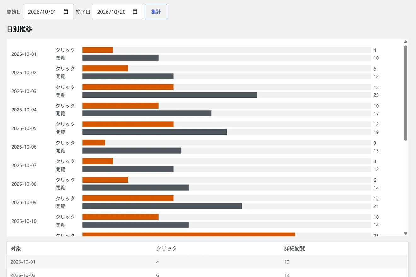This screenshot has height=277, width=416.
Task: Click the orange click bar for 2026-10-03
Action: [128, 87]
